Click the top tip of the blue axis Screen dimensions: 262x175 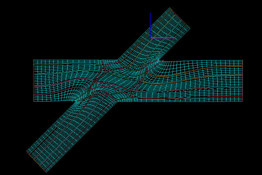150,13
